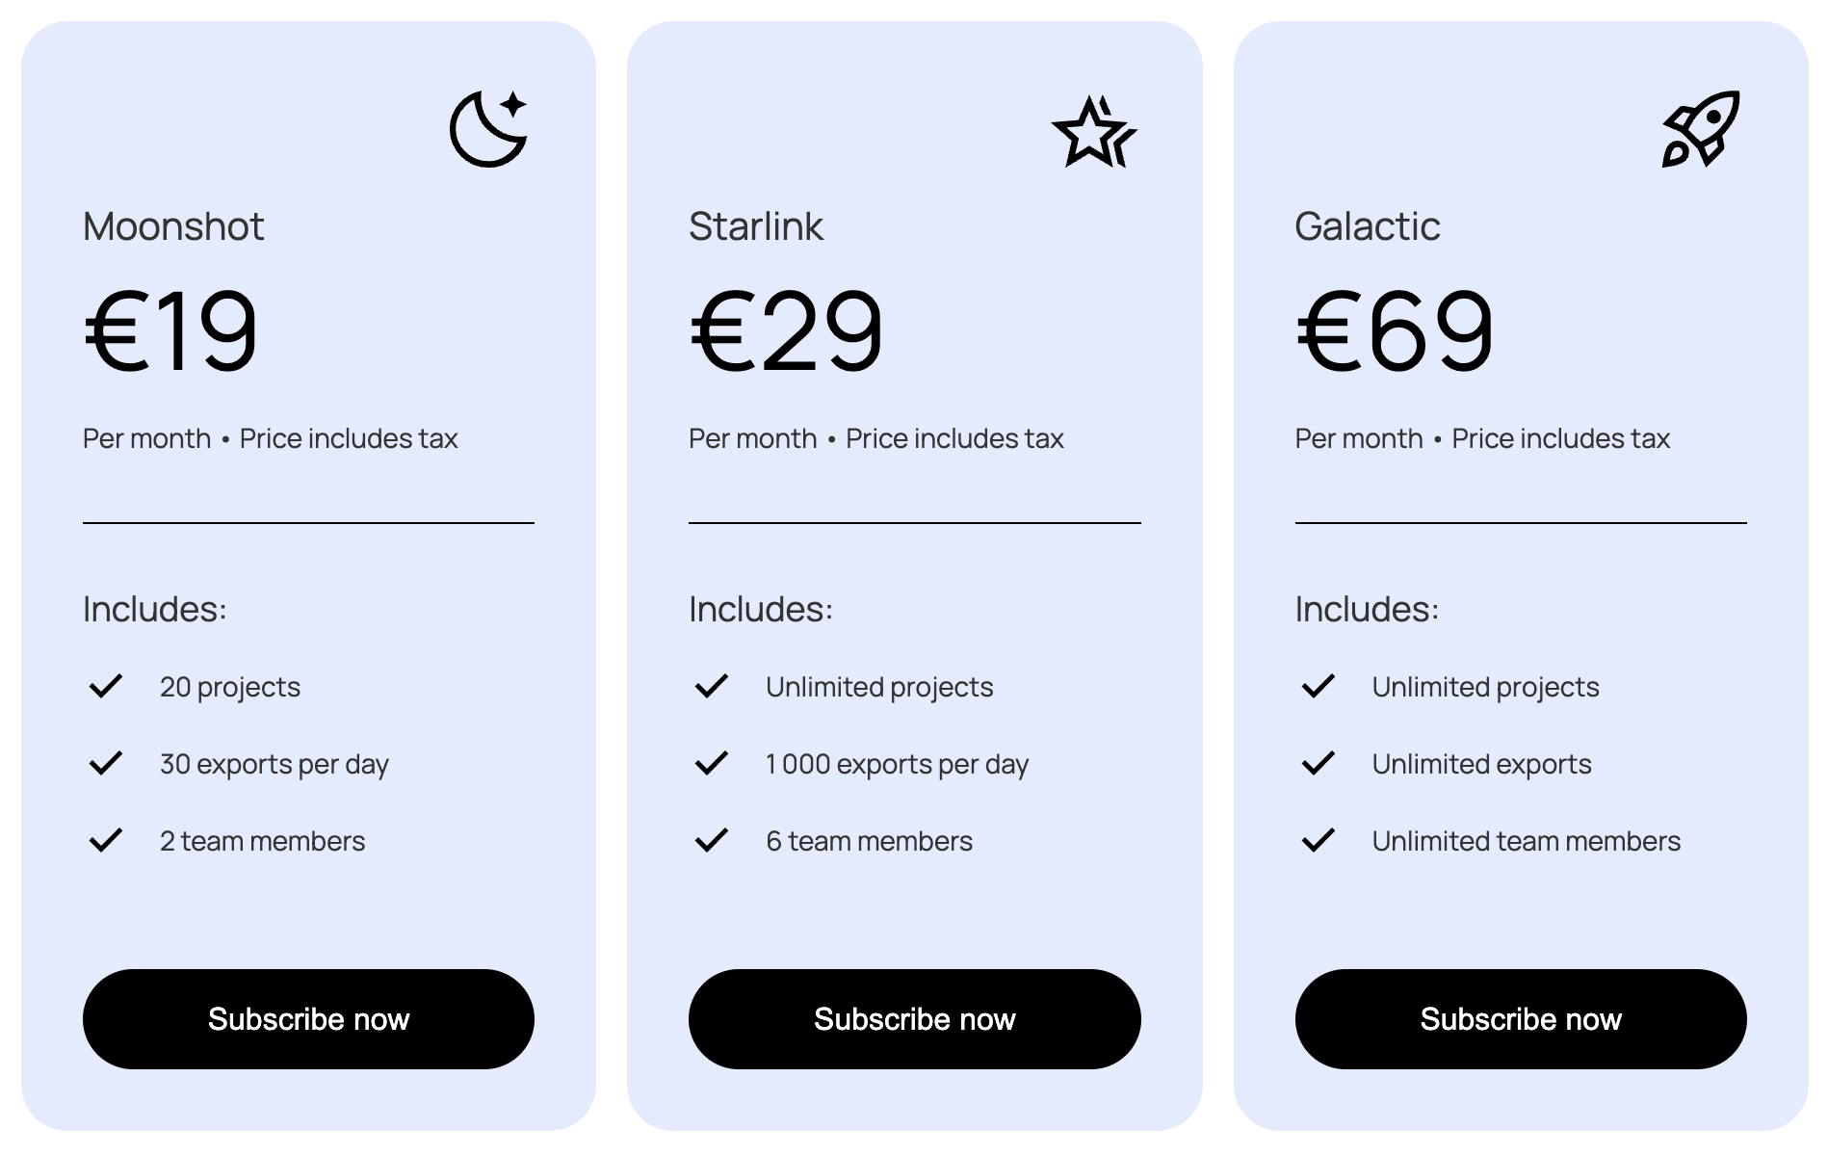This screenshot has height=1156, width=1828.
Task: Click the €19 price
Action: pos(171,331)
